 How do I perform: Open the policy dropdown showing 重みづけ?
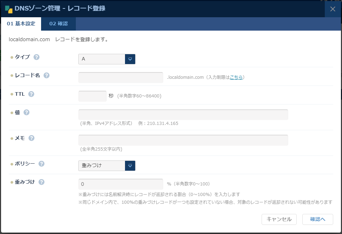[x=102, y=165]
